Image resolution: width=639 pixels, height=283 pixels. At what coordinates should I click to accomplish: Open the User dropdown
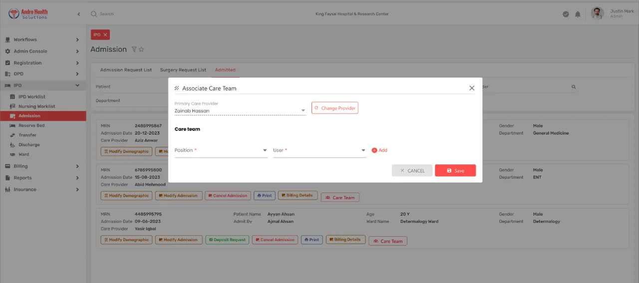pos(319,150)
